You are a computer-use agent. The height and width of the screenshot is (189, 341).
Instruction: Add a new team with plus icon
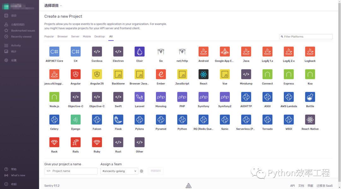click(141, 171)
